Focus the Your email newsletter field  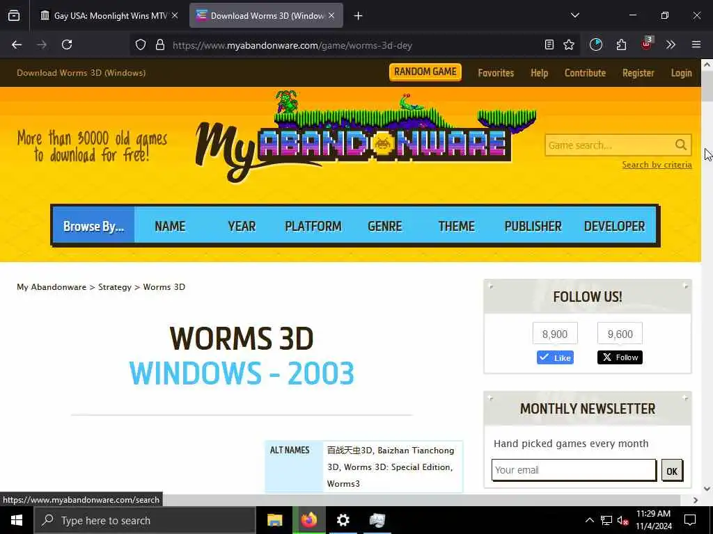click(574, 470)
